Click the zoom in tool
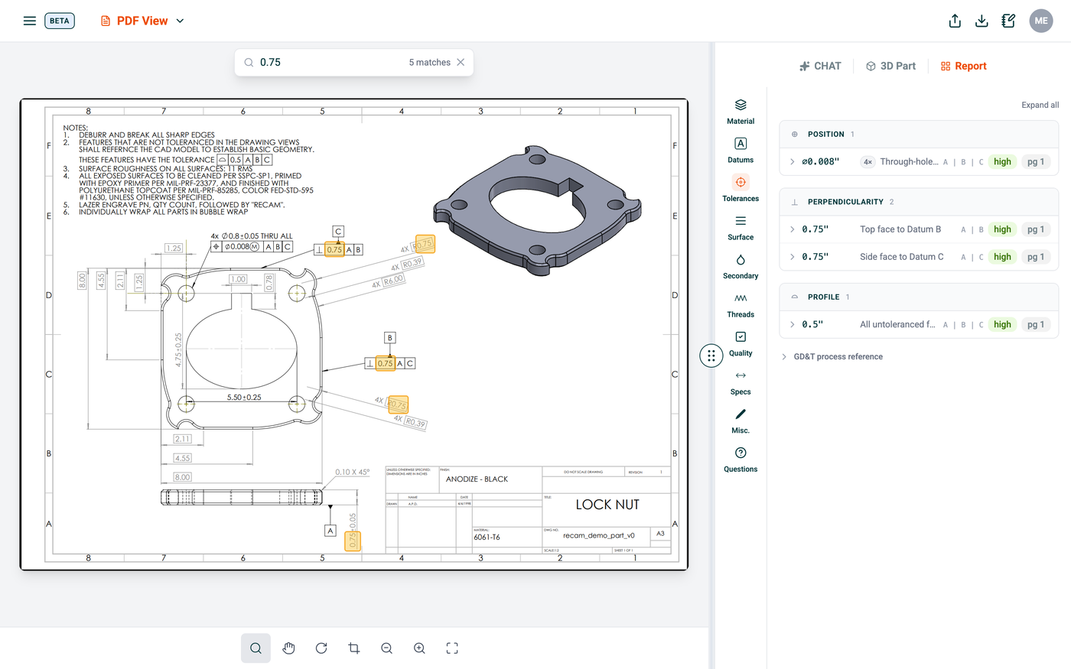The width and height of the screenshot is (1071, 669). (419, 648)
